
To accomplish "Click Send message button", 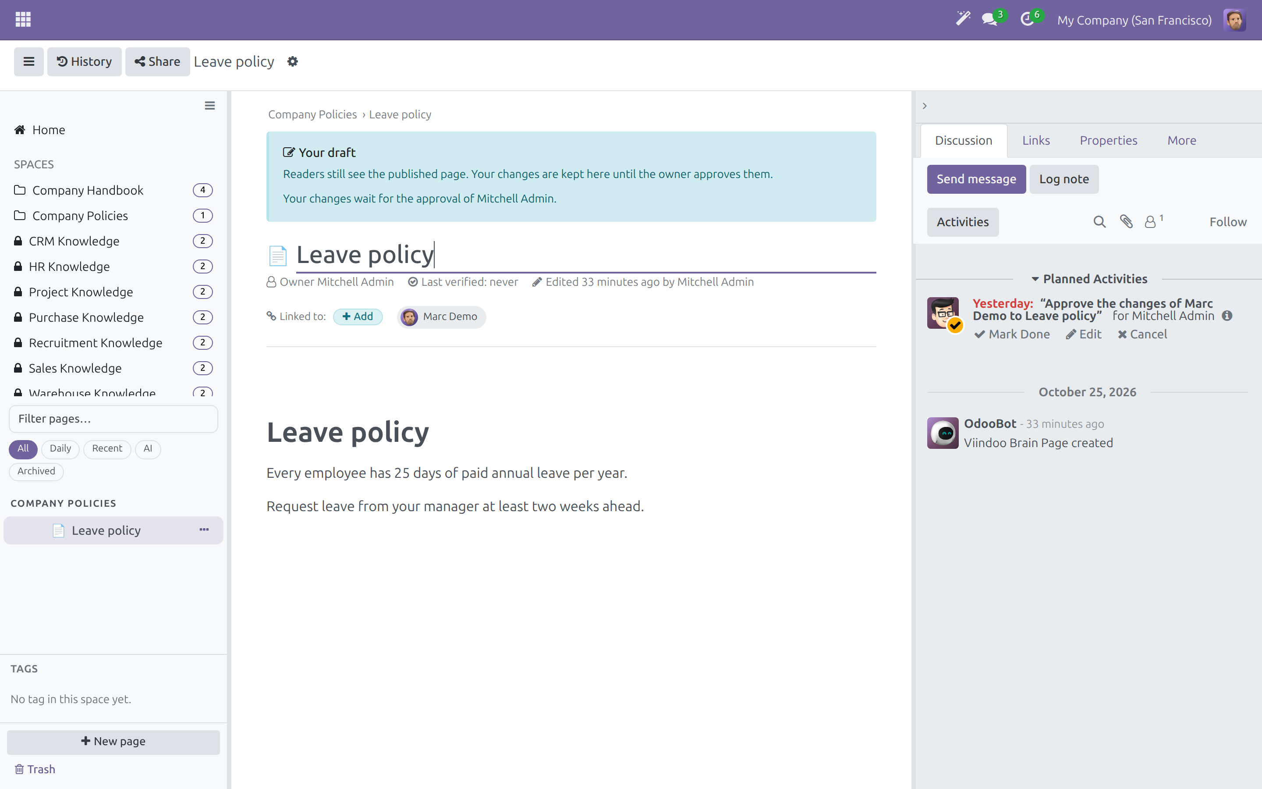I will [976, 179].
